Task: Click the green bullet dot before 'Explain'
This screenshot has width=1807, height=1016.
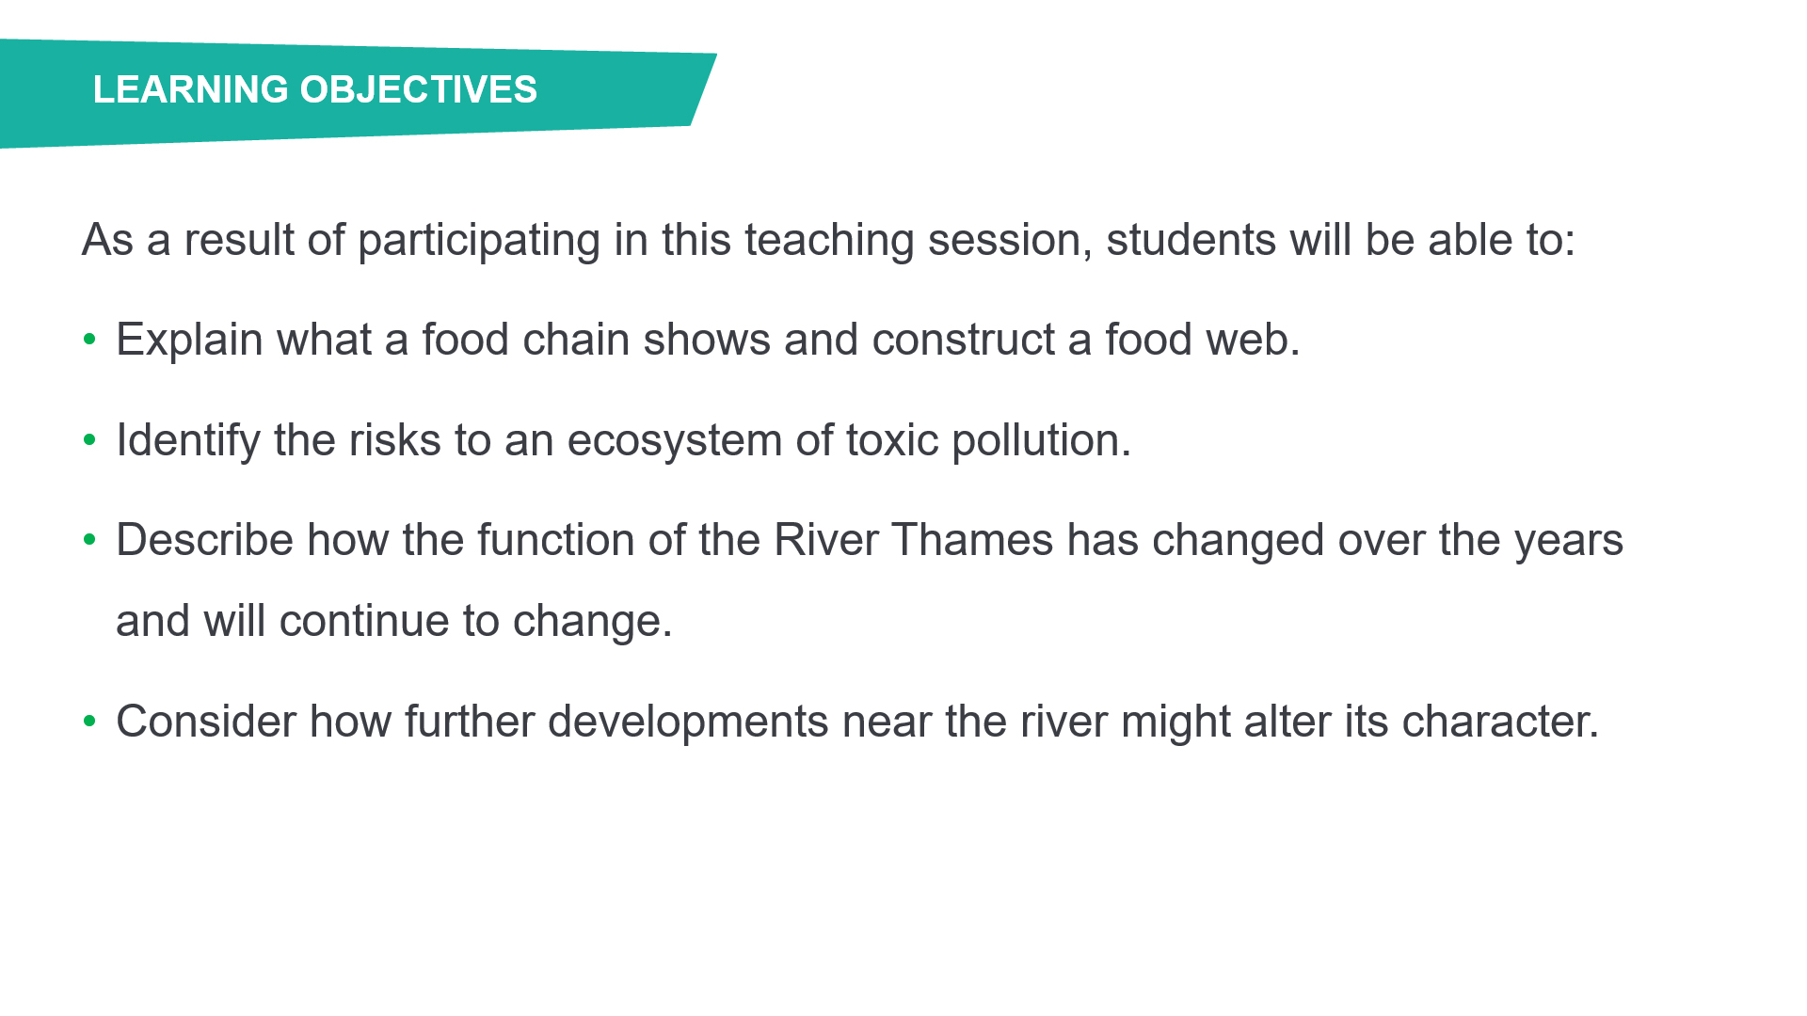Action: (x=90, y=339)
